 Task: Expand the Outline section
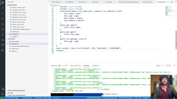click(x=10, y=93)
